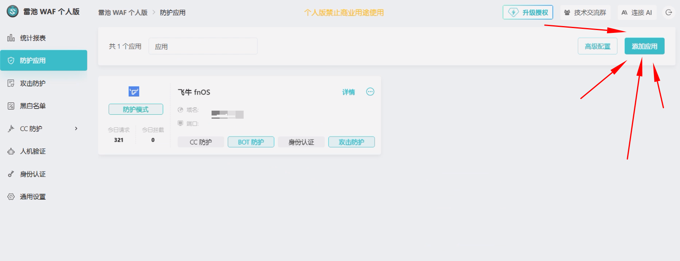Select the 防护应用 sidebar item
Screen dimensions: 680x261
tap(44, 61)
